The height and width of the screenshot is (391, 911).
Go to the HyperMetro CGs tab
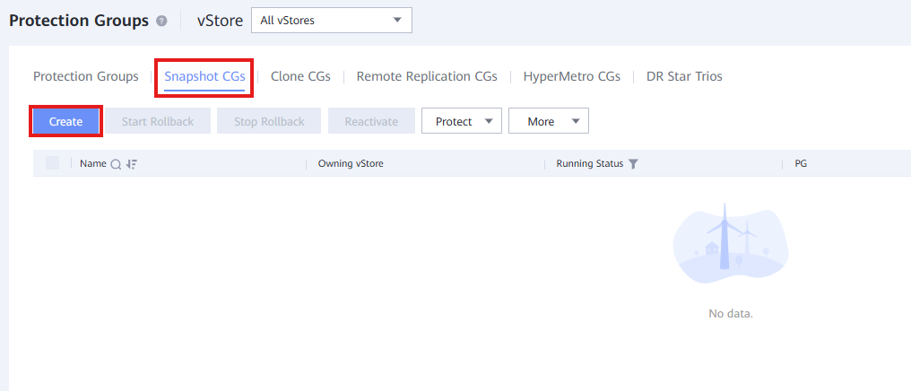[x=572, y=76]
